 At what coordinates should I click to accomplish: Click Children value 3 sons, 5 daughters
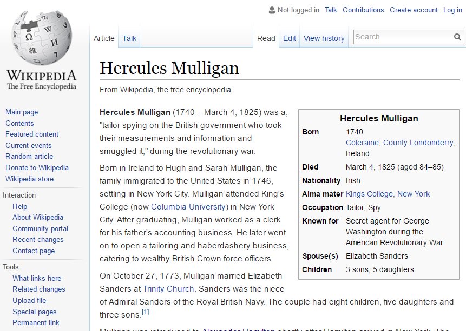pyautogui.click(x=380, y=269)
